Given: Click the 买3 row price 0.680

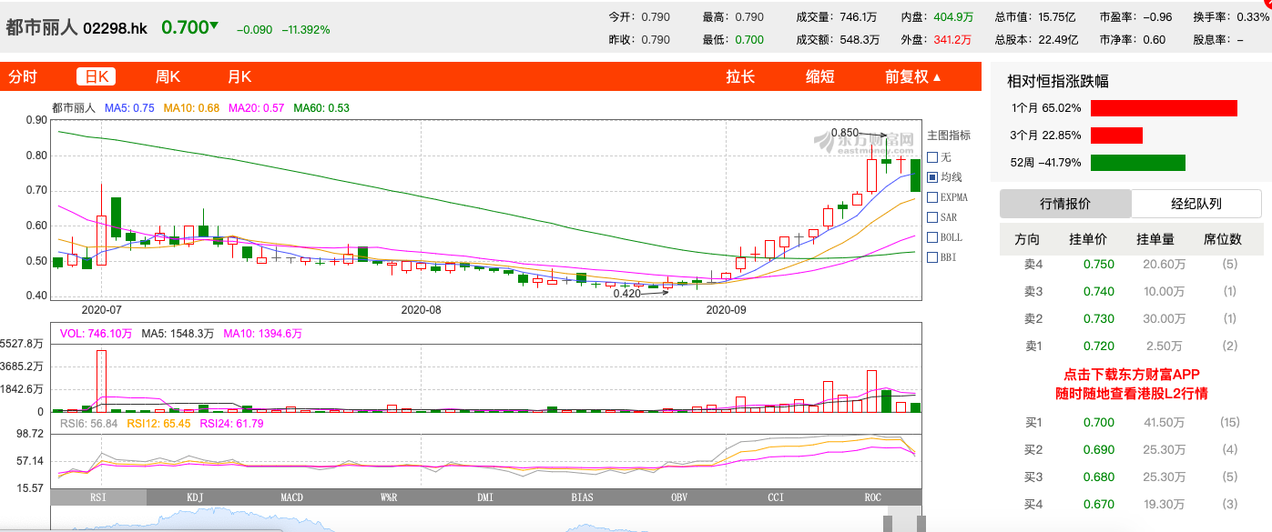Looking at the screenshot, I should coord(1098,477).
